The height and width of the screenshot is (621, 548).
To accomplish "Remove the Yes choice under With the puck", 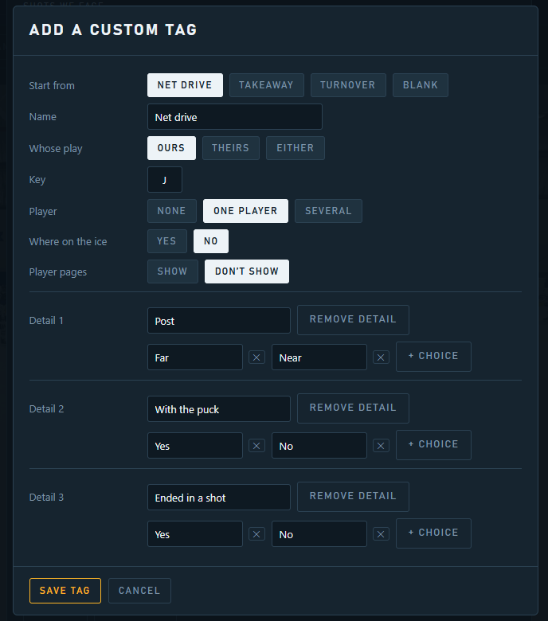I will pos(256,446).
